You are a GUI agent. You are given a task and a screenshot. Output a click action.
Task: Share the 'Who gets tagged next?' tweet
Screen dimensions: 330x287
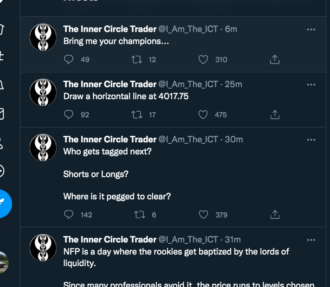[x=274, y=215]
